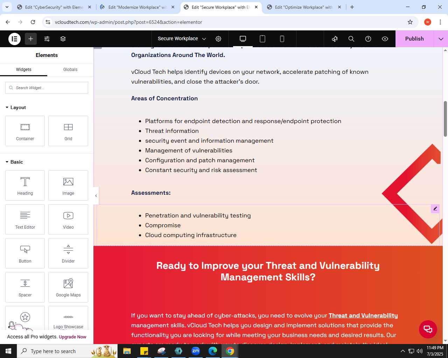
Task: Select the Container widget
Action: [x=25, y=131]
